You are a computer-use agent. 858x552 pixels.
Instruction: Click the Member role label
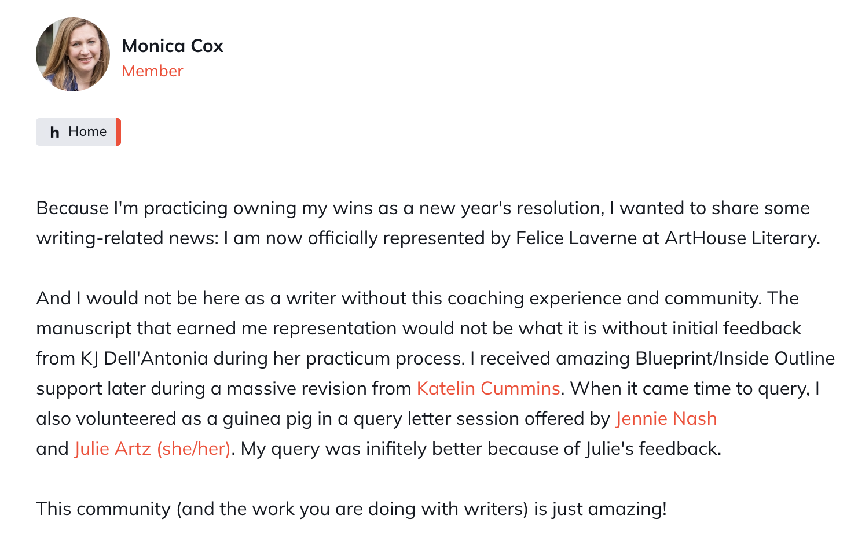(152, 71)
